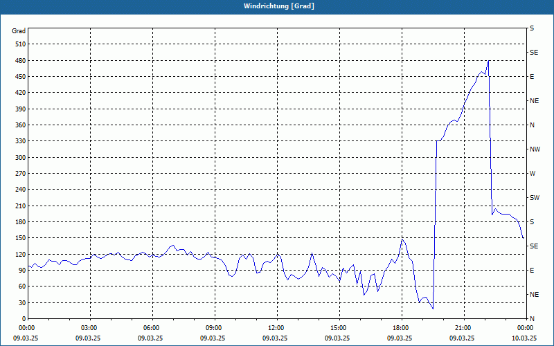Click the blue line's lowest dip near 19:30

pos(432,309)
